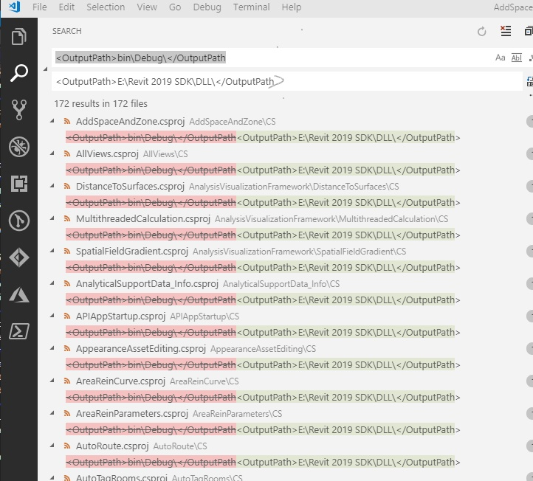This screenshot has height=481, width=533.
Task: Collapse the AllViews.csproj result group
Action: point(52,153)
